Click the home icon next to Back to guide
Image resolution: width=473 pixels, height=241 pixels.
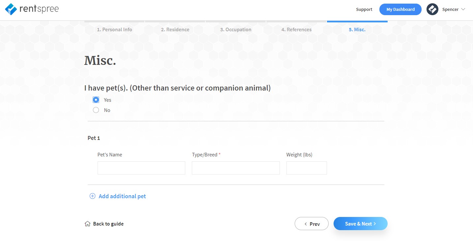(87, 224)
